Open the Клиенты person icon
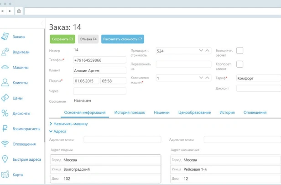This screenshot has height=185, width=281. click(x=5, y=83)
